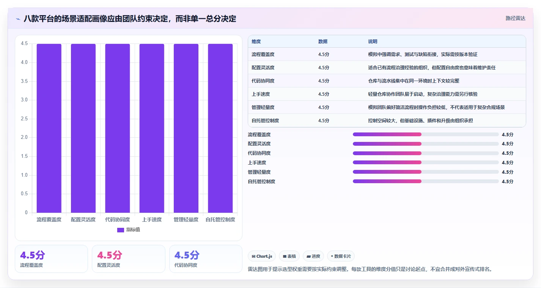Screen dimensions: 541x288
Task: Select the 进度 chip
Action: [313, 256]
